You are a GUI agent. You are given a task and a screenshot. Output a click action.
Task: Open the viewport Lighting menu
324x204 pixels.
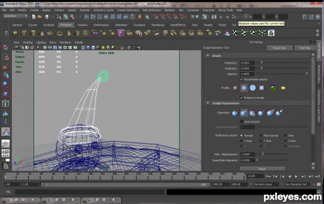click(x=41, y=42)
